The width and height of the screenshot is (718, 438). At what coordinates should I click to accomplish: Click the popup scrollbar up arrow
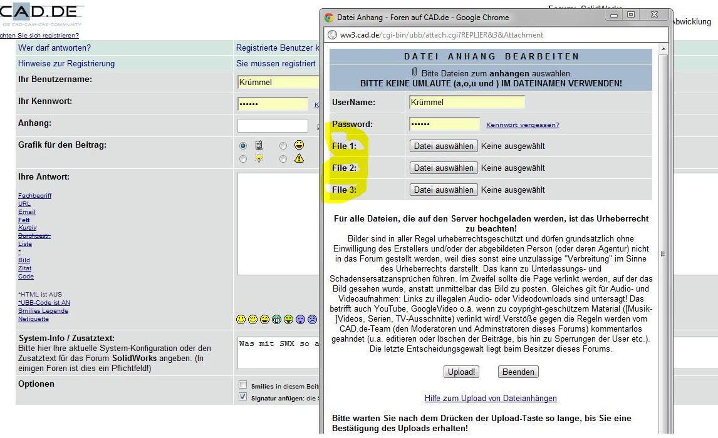pos(663,48)
